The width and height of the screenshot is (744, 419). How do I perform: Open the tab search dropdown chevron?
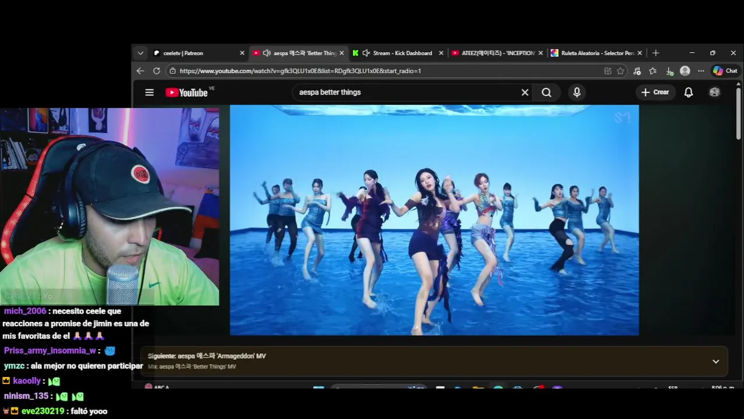click(140, 53)
